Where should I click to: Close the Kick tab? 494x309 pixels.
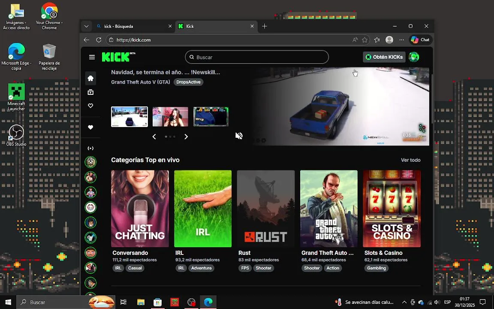coord(252,26)
